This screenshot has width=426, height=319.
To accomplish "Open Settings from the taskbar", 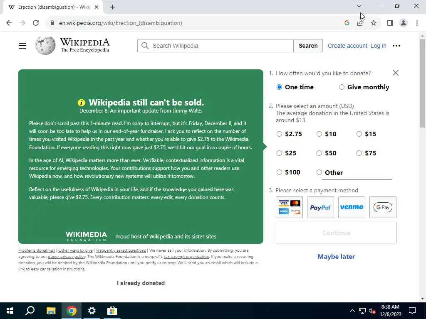I will tap(92, 311).
